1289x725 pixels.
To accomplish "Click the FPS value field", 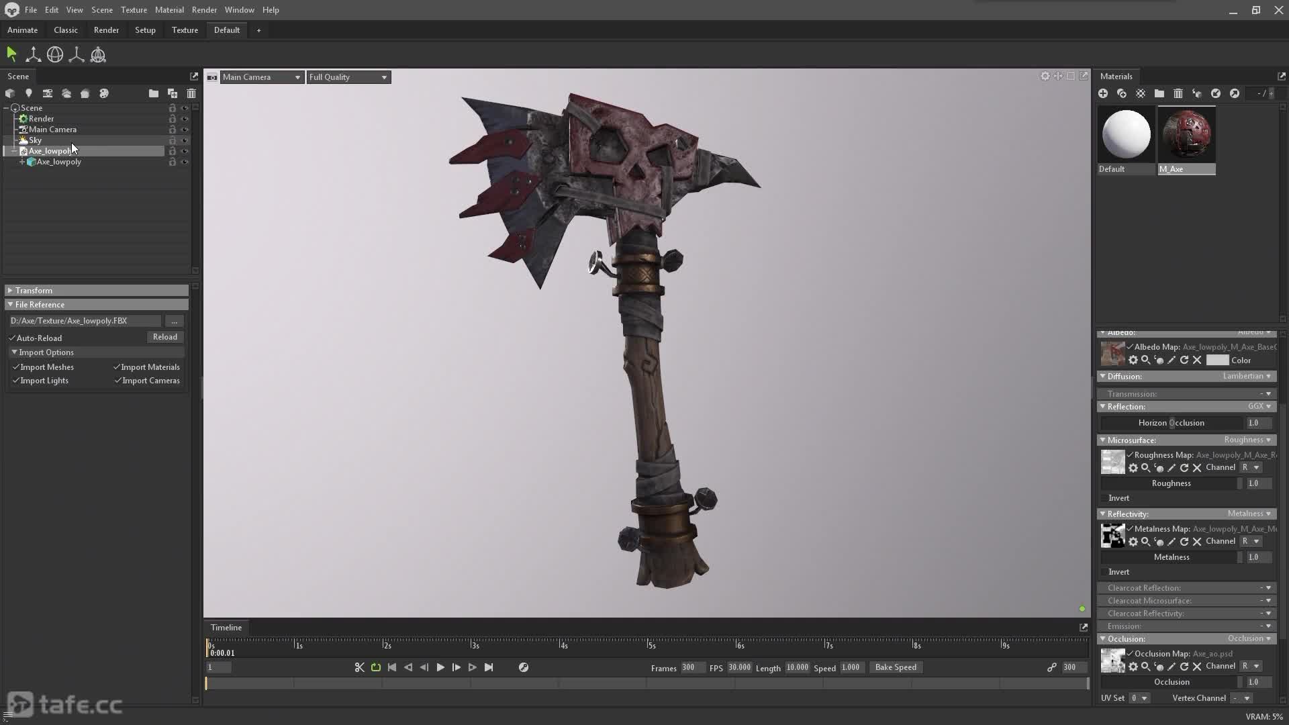I will coord(739,667).
